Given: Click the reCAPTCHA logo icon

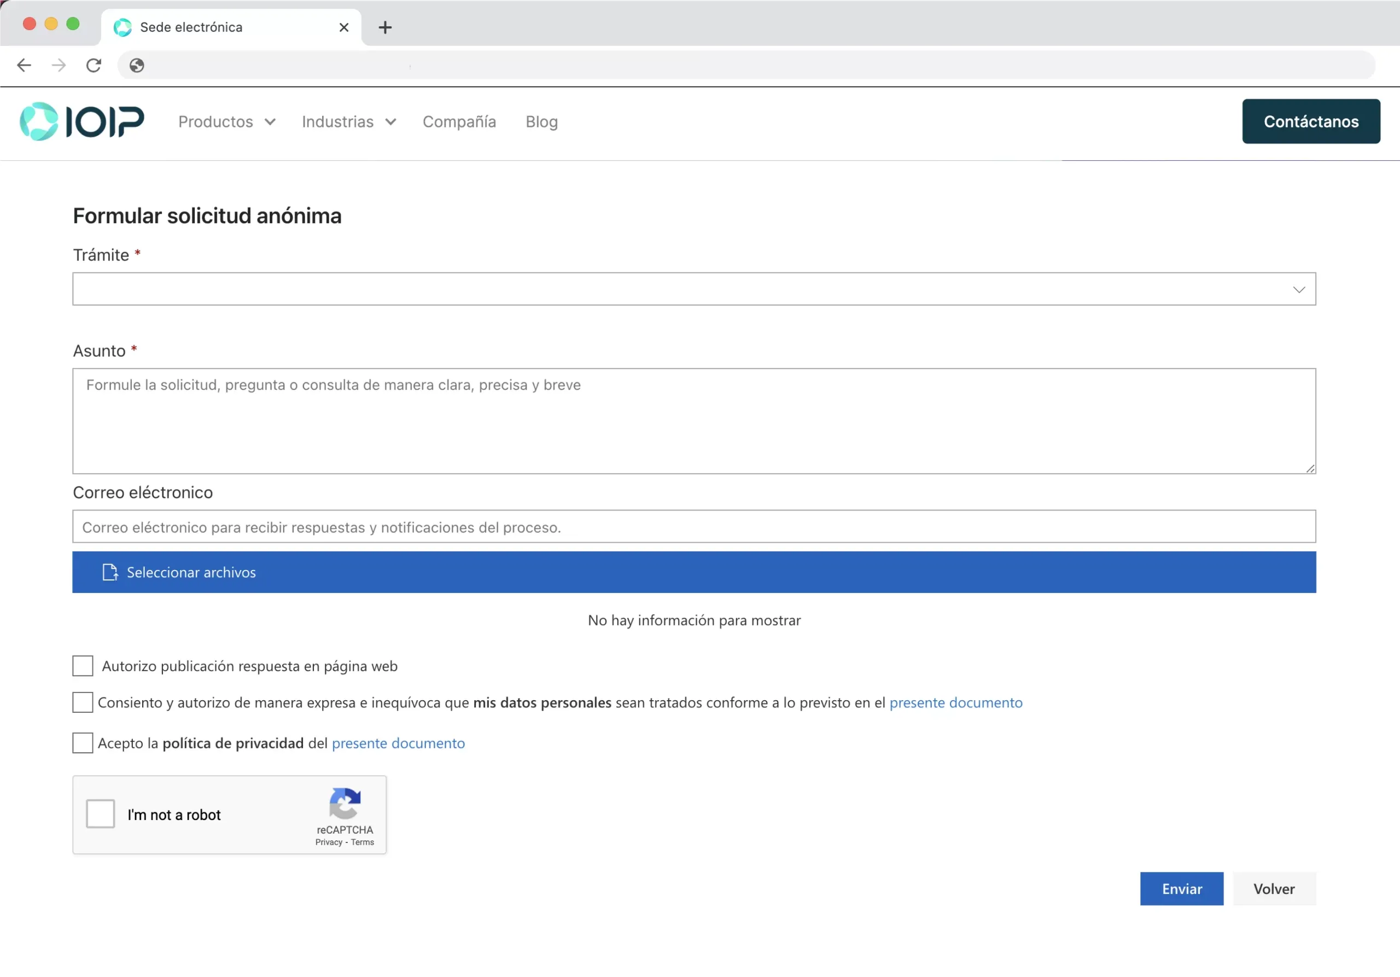Looking at the screenshot, I should click(x=345, y=803).
